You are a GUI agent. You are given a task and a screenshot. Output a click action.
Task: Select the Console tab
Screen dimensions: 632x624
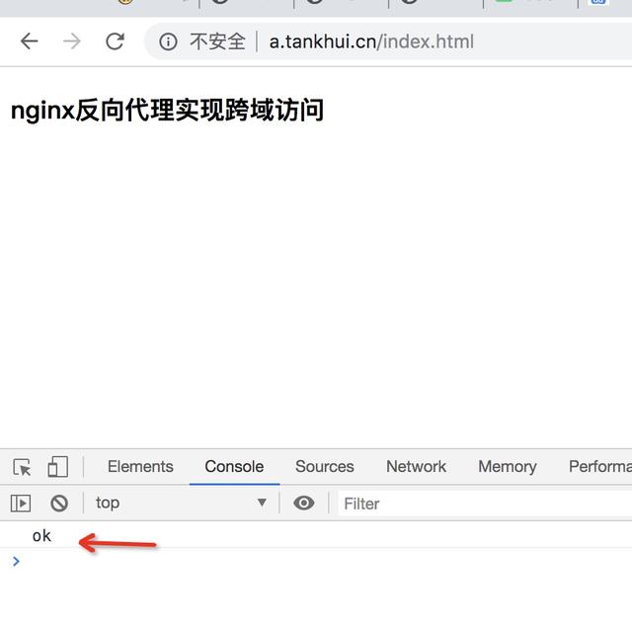[x=234, y=466]
